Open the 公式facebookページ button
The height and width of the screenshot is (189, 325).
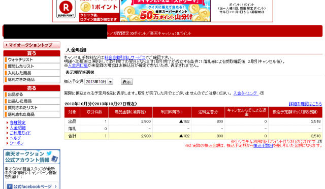point(31,186)
